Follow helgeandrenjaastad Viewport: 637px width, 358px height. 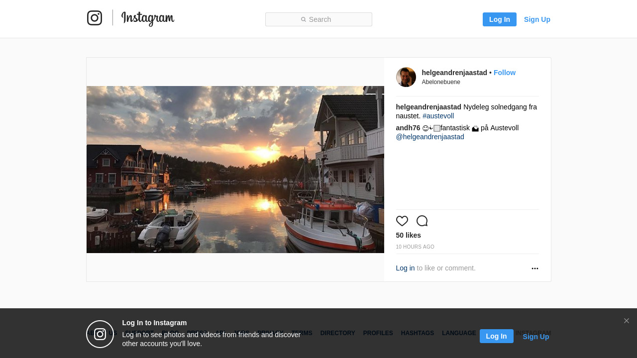505,73
